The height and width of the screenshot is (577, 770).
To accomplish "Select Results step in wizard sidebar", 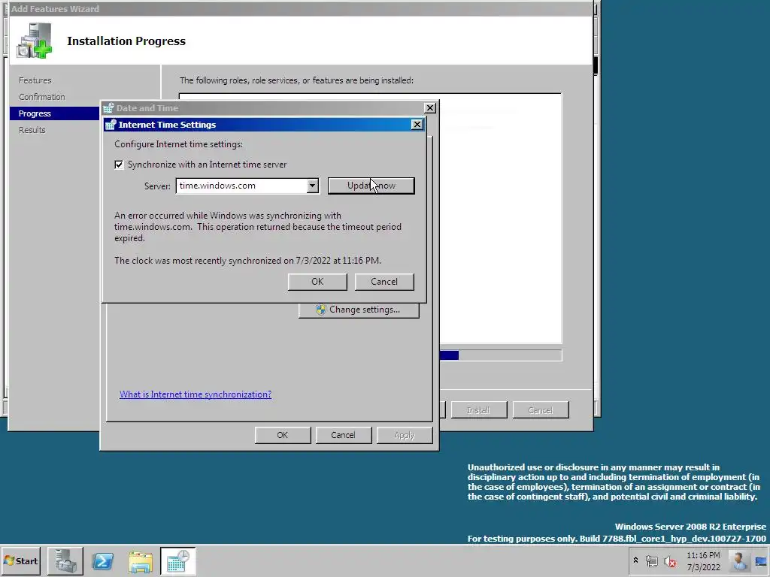I will (x=32, y=130).
